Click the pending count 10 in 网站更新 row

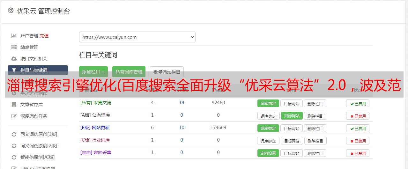[182, 128]
